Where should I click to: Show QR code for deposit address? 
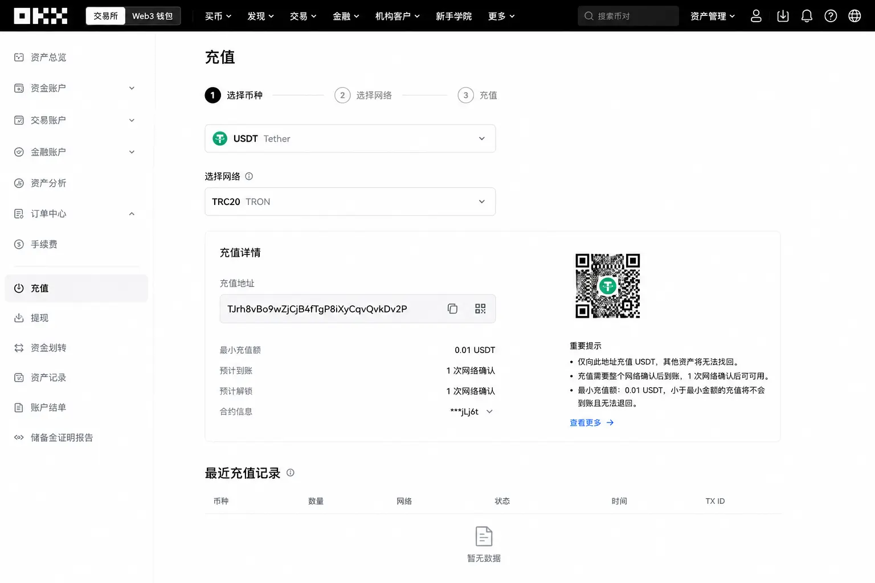[x=480, y=309]
